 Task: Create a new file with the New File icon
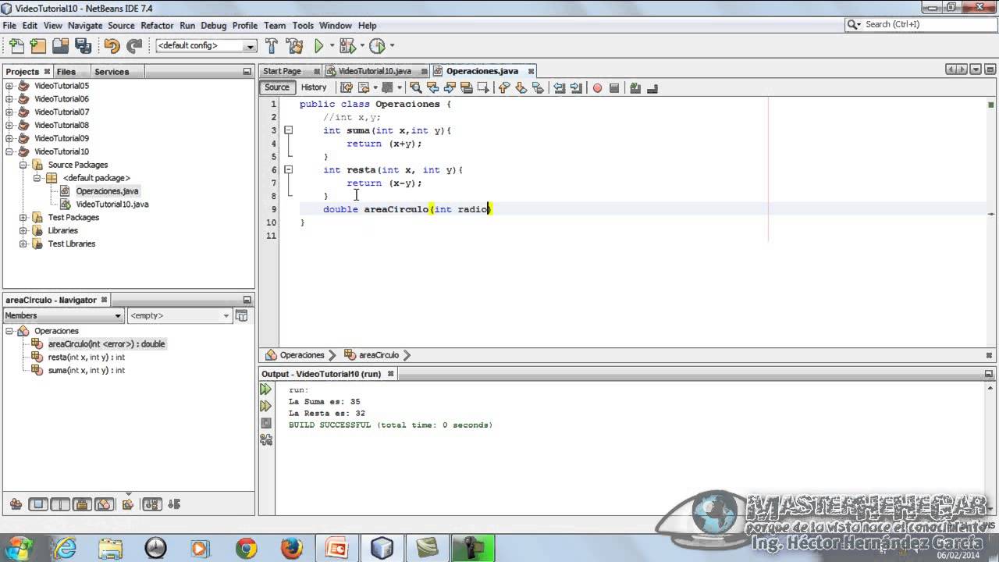coord(15,46)
